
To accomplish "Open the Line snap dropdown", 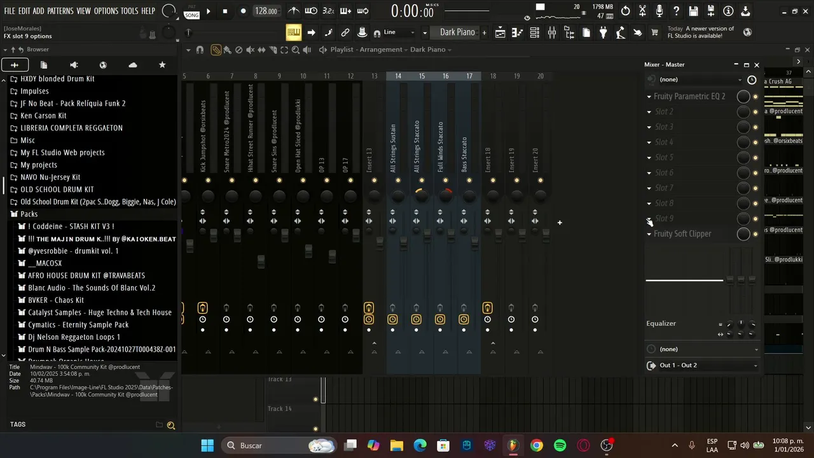I will [399, 32].
